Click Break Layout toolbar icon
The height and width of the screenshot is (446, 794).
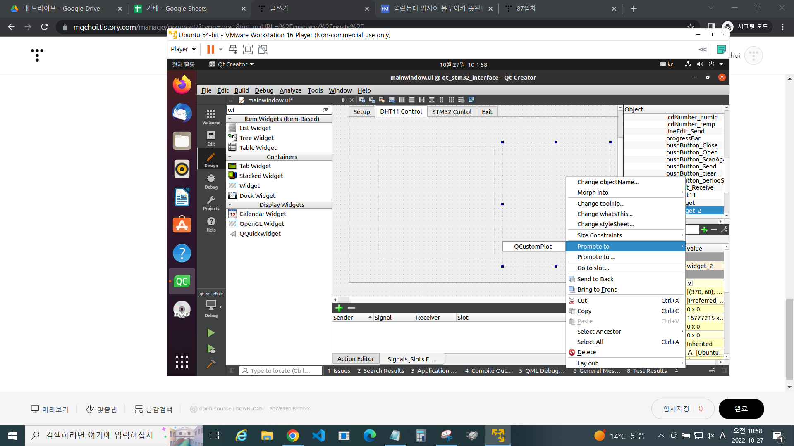tap(461, 100)
